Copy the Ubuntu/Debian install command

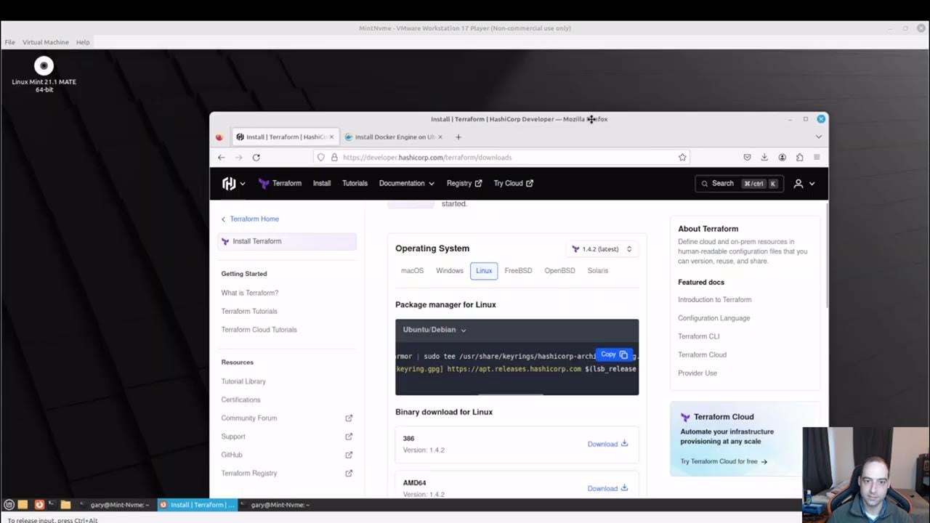click(x=614, y=354)
